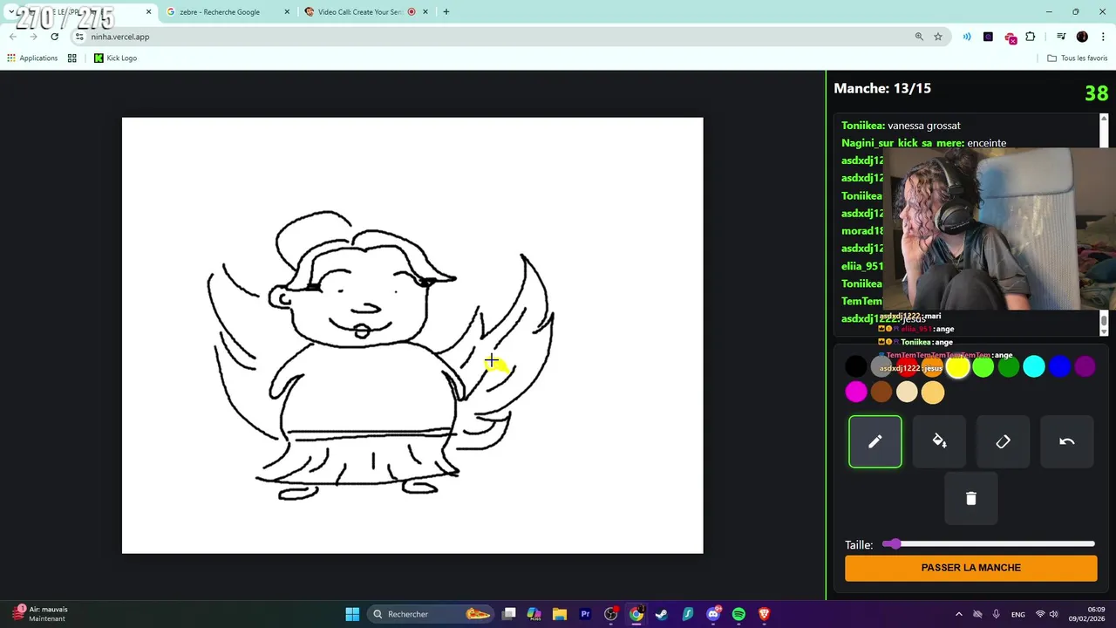Screen dimensions: 1116x628
Task: Click the 38 seconds countdown timer
Action: click(x=1096, y=93)
